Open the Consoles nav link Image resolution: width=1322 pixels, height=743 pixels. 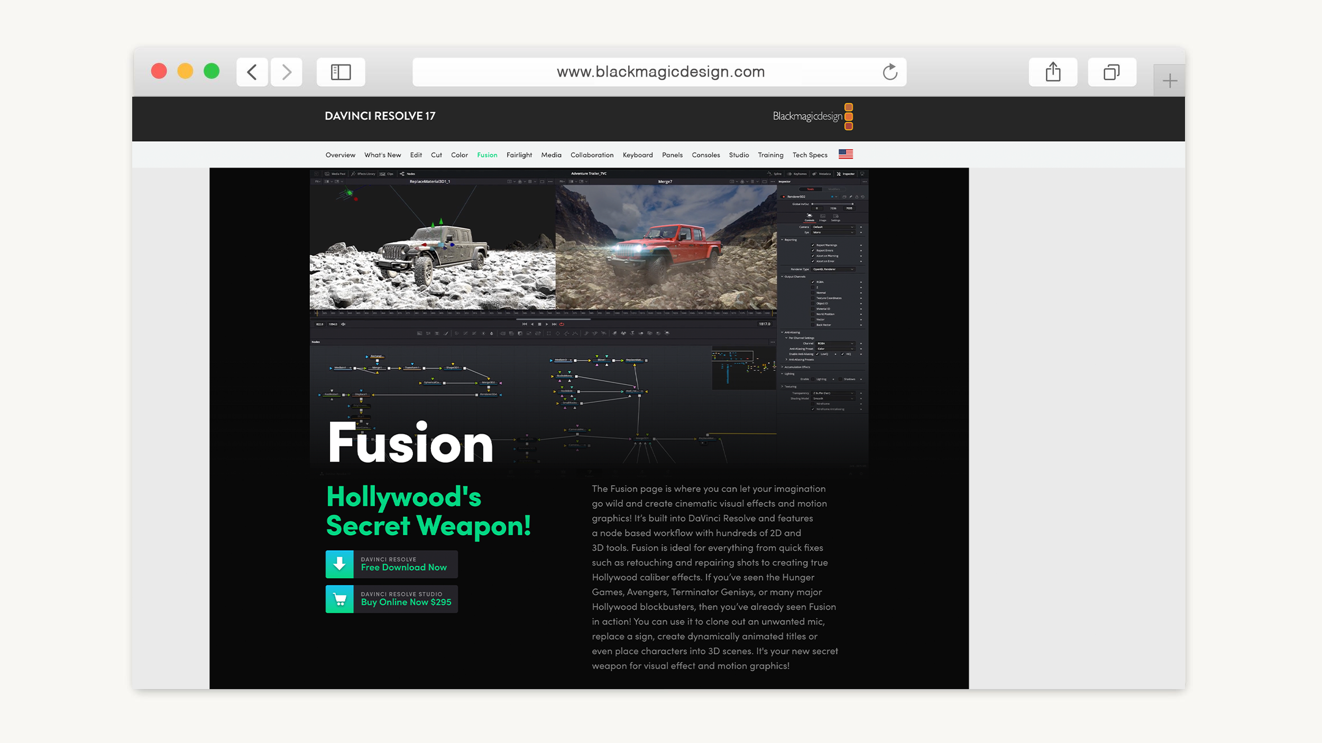[x=705, y=155]
